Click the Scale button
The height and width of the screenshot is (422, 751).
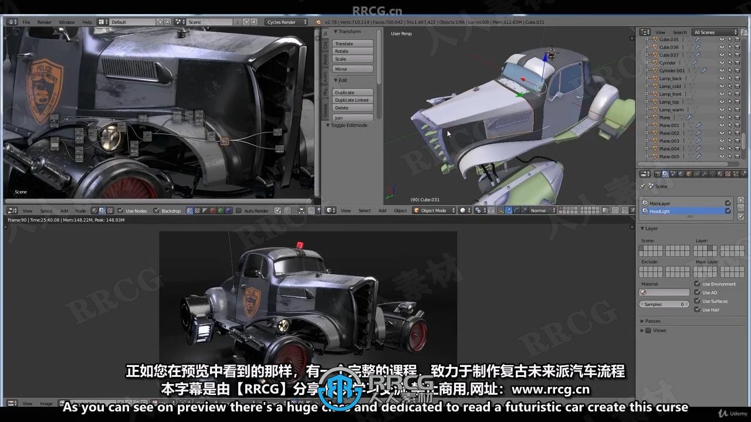[353, 59]
